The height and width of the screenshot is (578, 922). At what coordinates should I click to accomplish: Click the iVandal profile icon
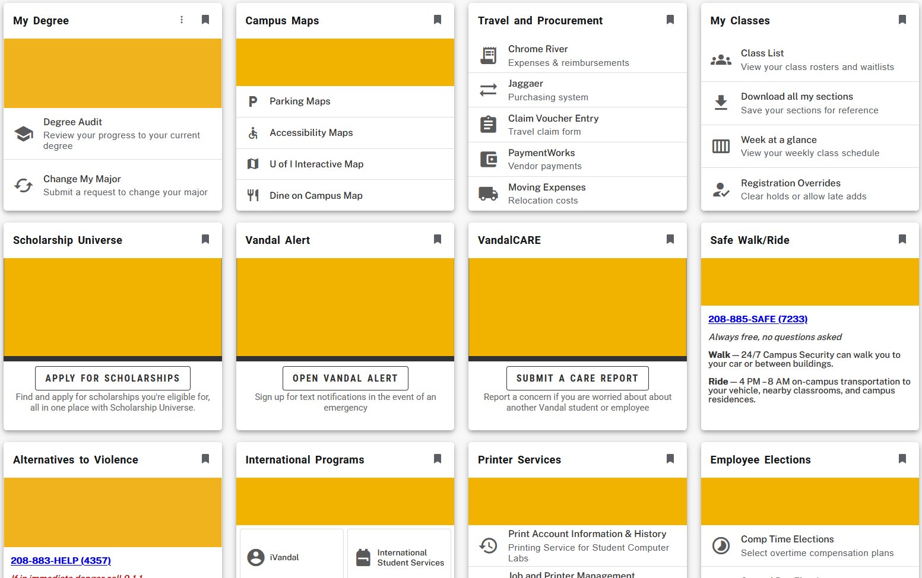click(x=256, y=557)
